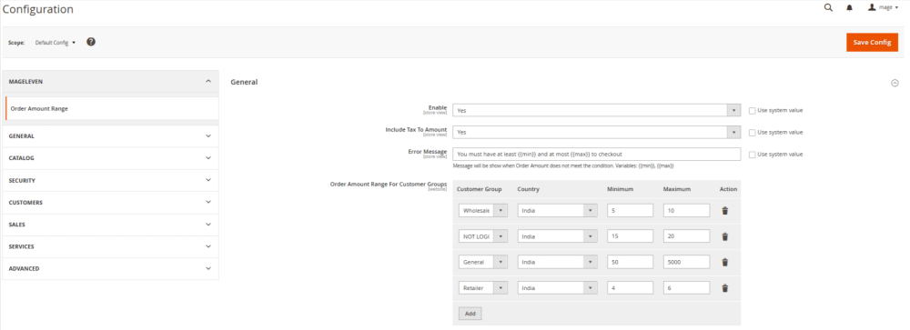910x330 pixels.
Task: Click Maximum field with value 6
Action: (x=686, y=287)
